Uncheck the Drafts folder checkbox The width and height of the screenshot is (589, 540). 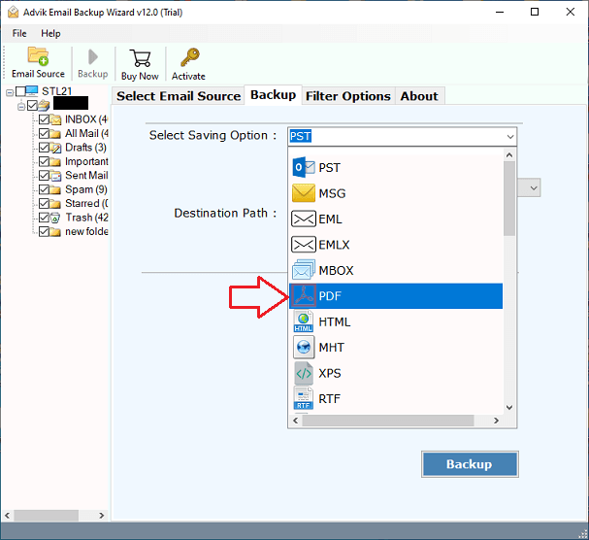tap(44, 148)
